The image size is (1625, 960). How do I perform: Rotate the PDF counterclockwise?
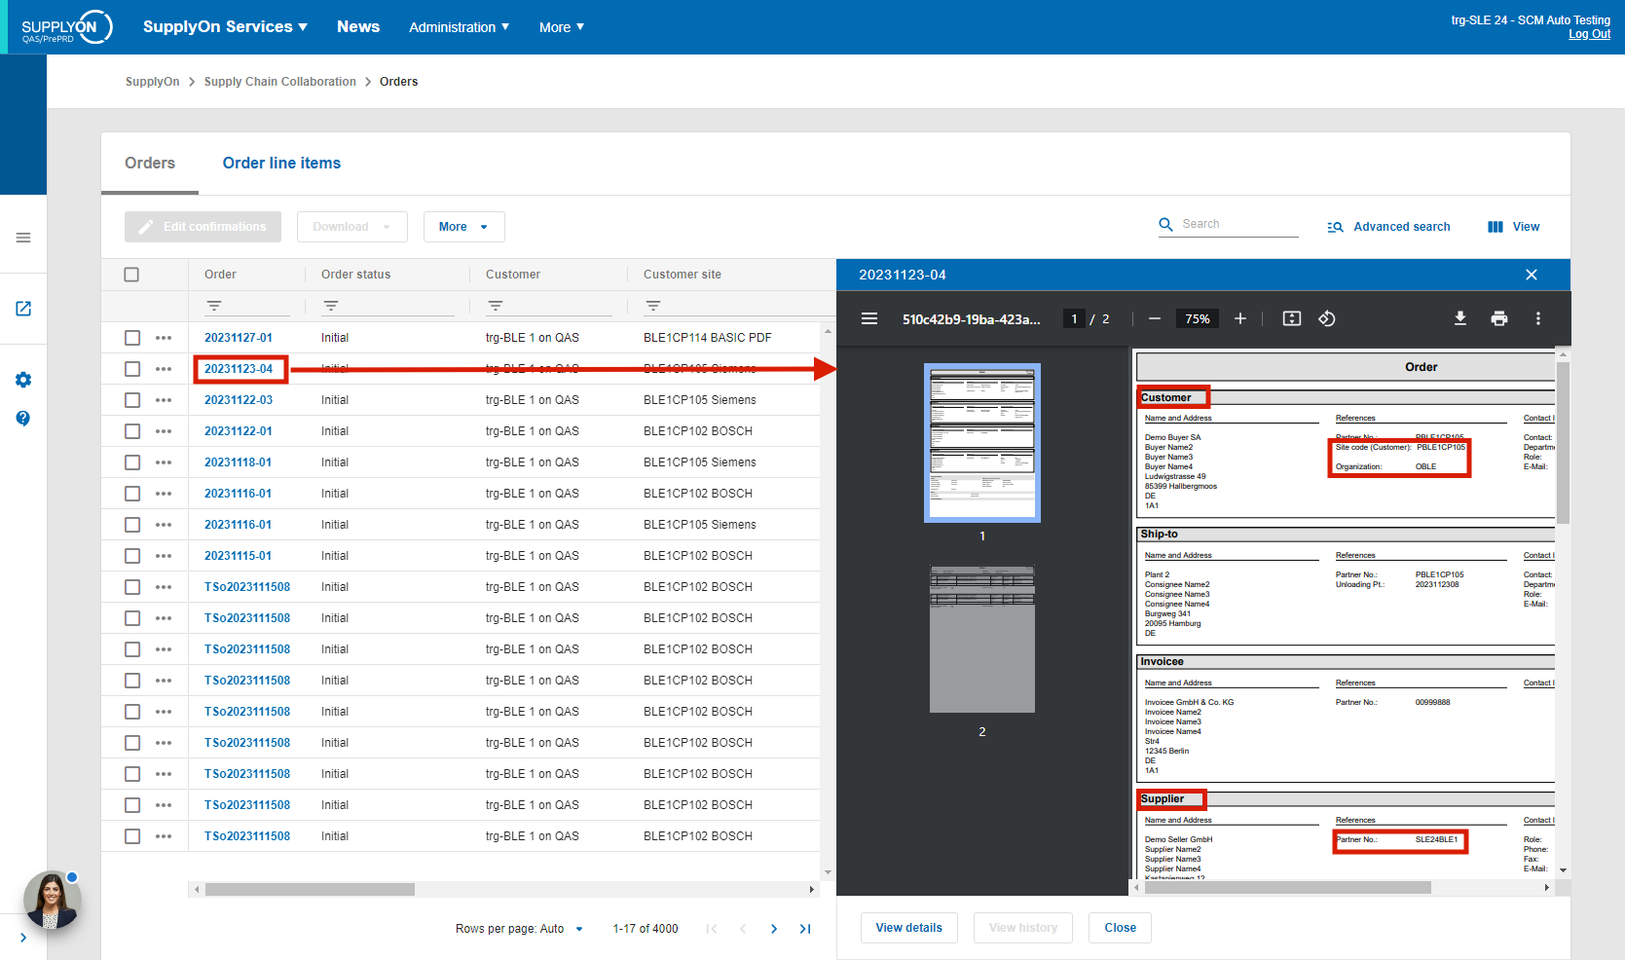[1327, 318]
